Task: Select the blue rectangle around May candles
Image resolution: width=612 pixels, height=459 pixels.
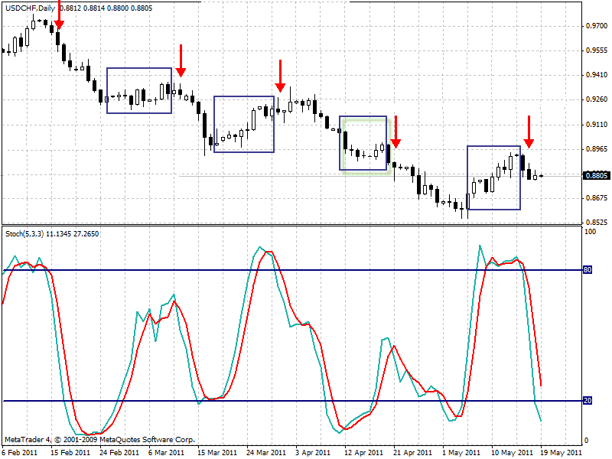Action: (x=493, y=178)
